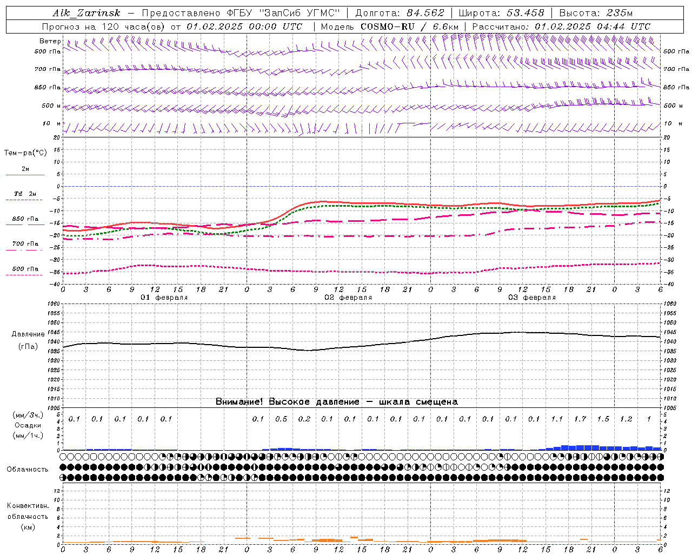Image resolution: width=692 pixels, height=554 pixels.
Task: Click the date label "01 февраля"
Action: 164,298
